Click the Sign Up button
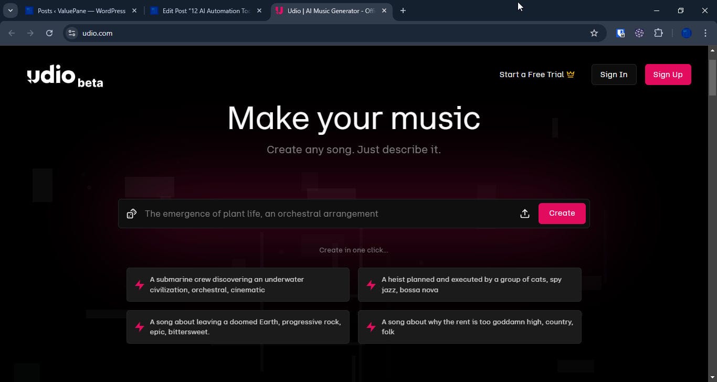The image size is (717, 382). point(668,75)
